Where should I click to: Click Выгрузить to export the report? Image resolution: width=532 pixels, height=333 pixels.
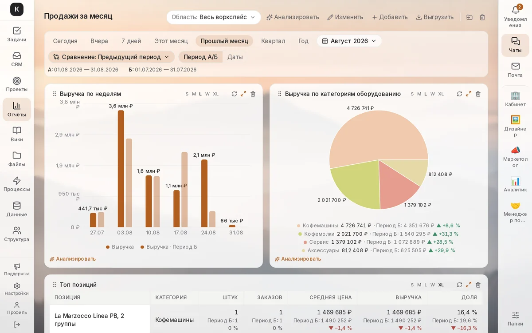pyautogui.click(x=434, y=17)
